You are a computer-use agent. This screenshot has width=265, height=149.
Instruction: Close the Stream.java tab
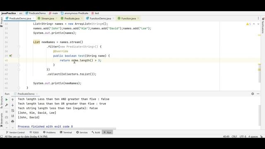[x=56, y=18]
